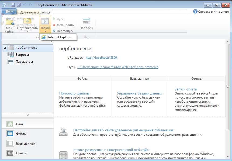Open Мои сайты from the ribbon
The height and width of the screenshot is (161, 232).
(x=9, y=25)
